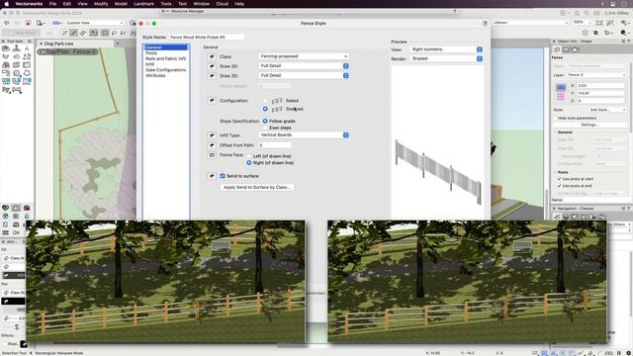This screenshot has height=356, width=633.
Task: Click by-style toggle icon beside Configuration
Action: click(x=212, y=101)
